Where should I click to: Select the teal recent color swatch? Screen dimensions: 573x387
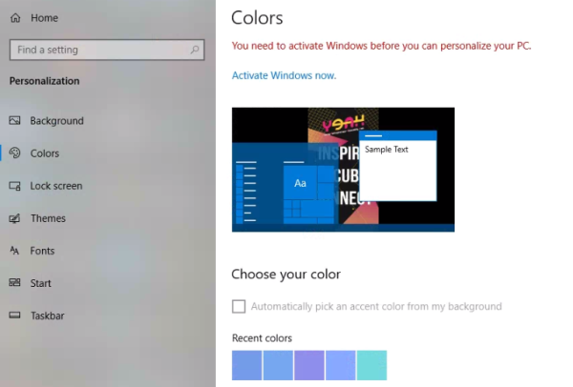coord(372,365)
